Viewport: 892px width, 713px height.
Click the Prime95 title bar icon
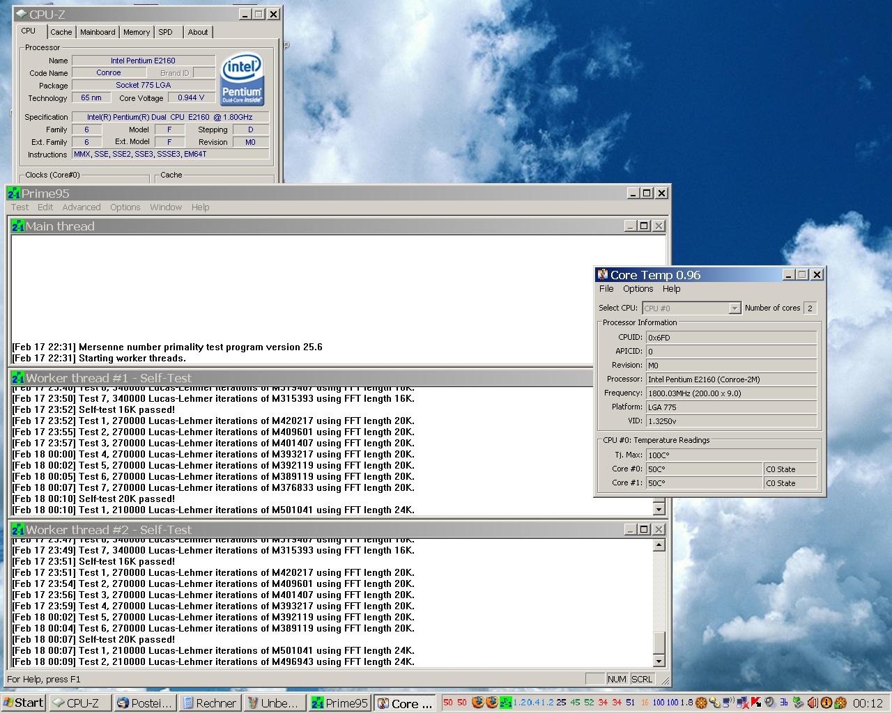pos(13,194)
